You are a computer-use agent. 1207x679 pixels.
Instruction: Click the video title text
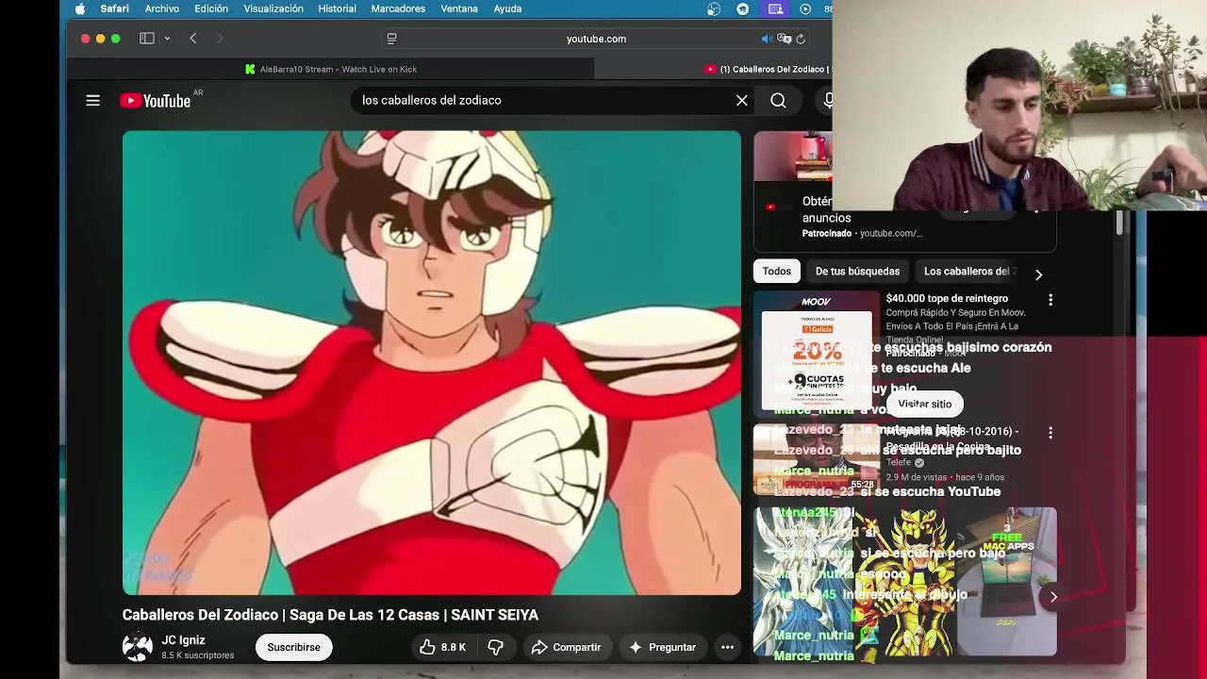(330, 615)
